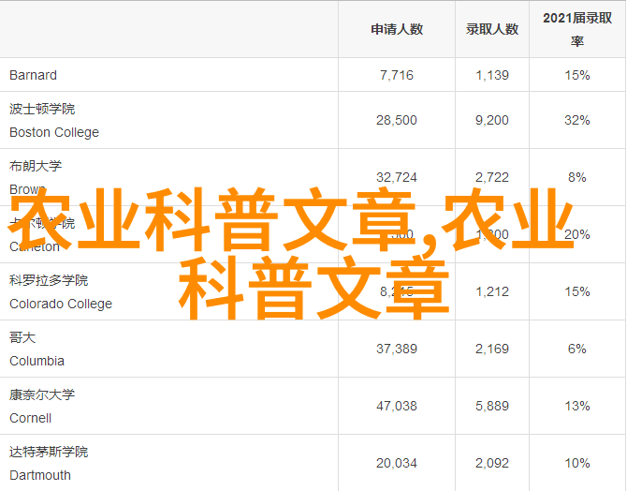Click the Boston College name text
Viewport: 627px width, 491px height.
tap(54, 132)
